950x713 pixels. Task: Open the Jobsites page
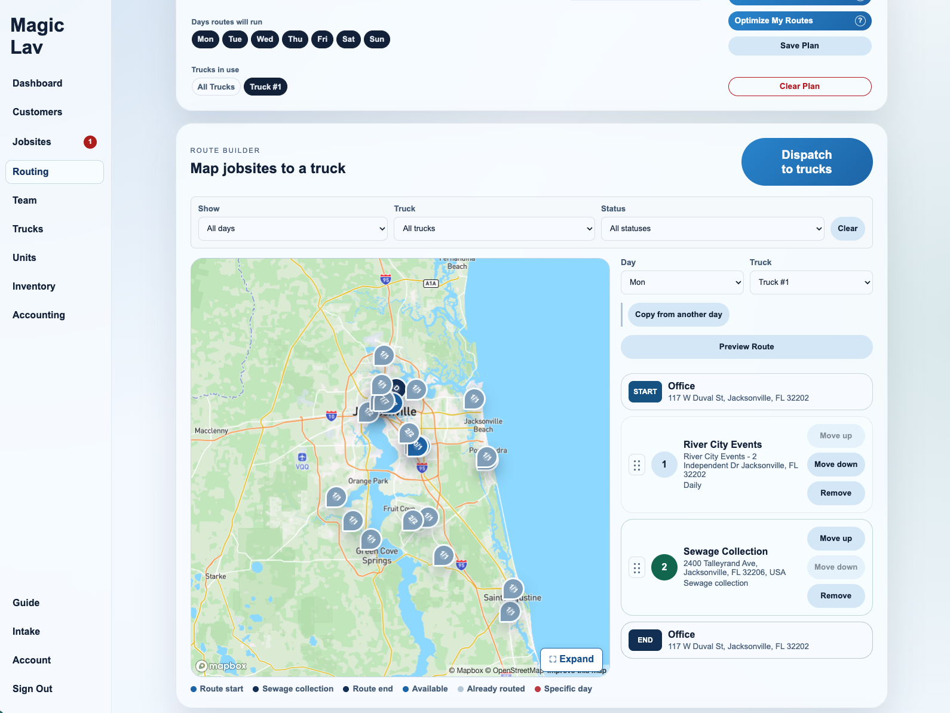(32, 142)
